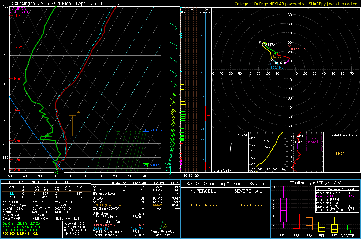Select the LCL-EL (Cloud Layer) row

coord(136,205)
